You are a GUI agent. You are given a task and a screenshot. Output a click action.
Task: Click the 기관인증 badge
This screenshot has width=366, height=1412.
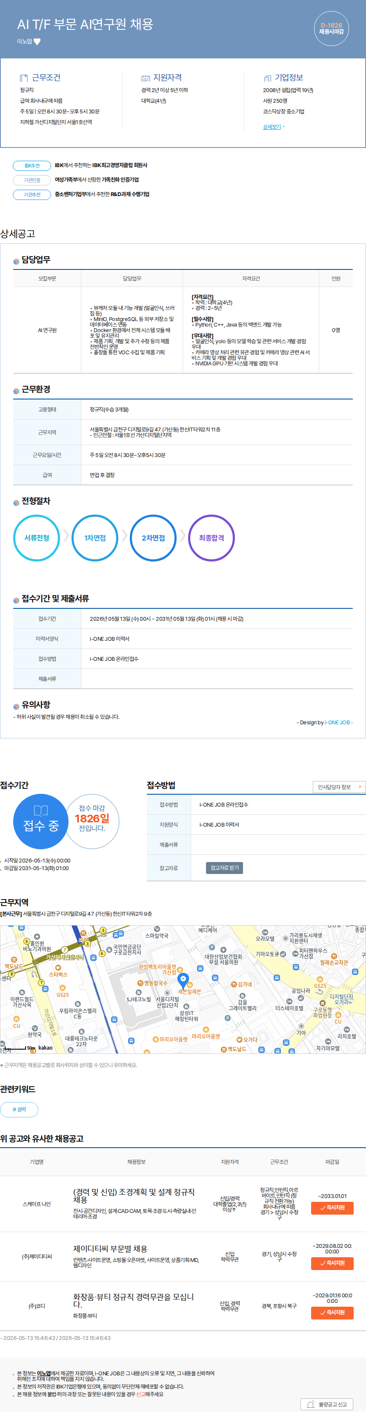(x=32, y=180)
